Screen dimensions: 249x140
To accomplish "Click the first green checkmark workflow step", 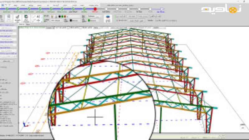I will tap(6, 9).
